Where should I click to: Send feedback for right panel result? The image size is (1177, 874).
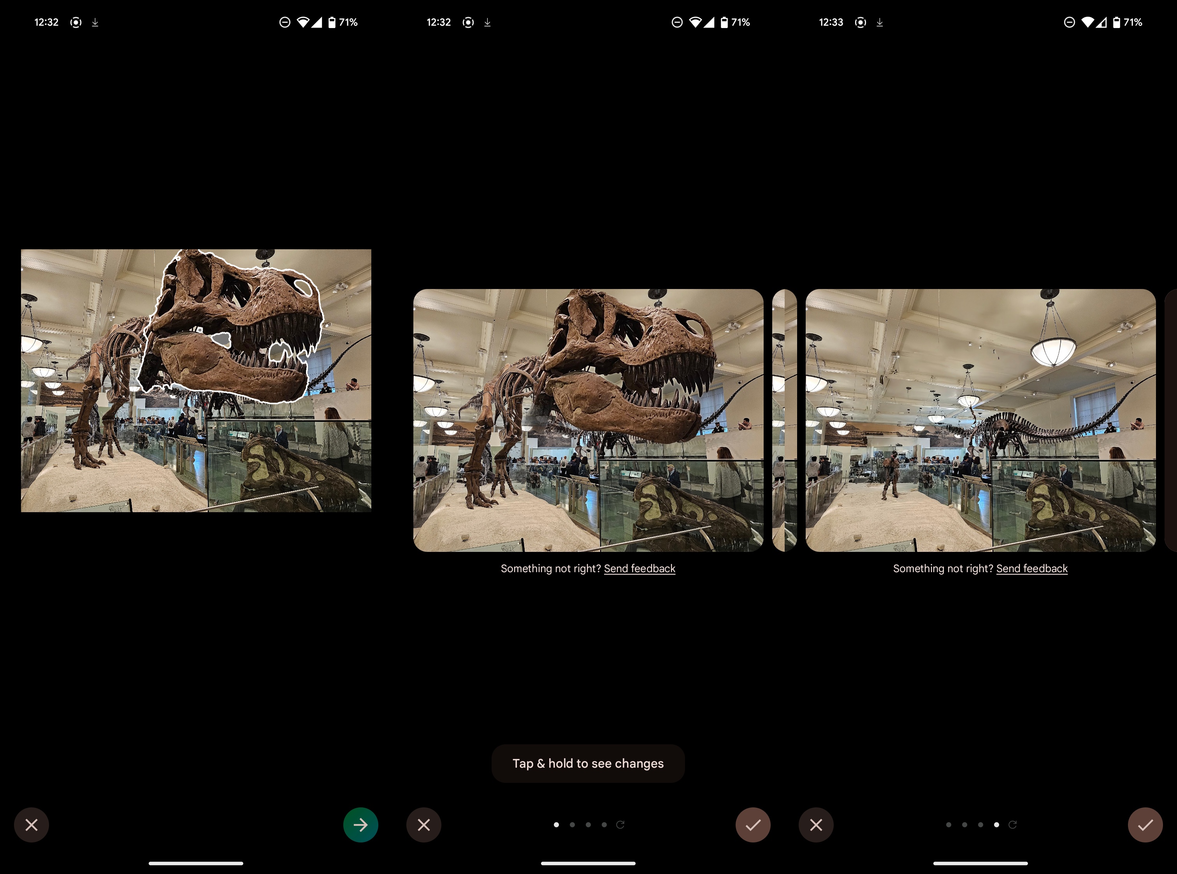(x=1031, y=567)
